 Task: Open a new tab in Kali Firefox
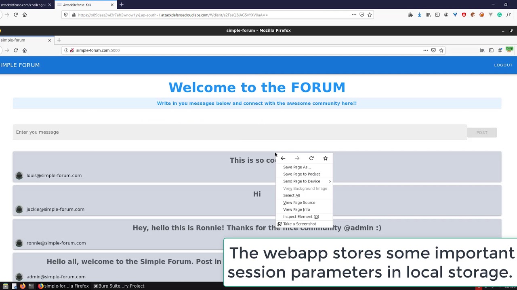click(59, 40)
